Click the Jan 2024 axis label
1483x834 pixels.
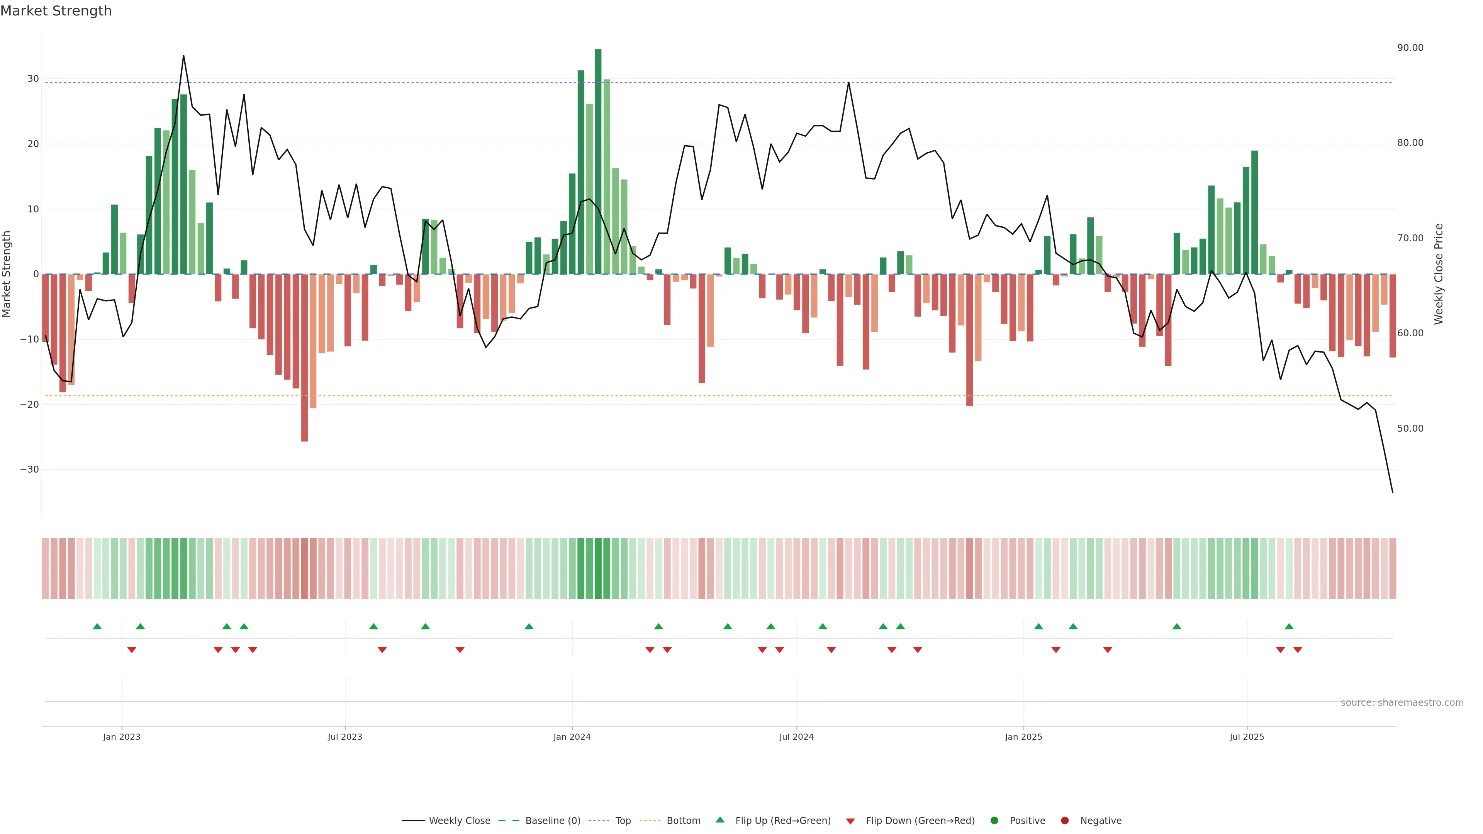(x=572, y=737)
